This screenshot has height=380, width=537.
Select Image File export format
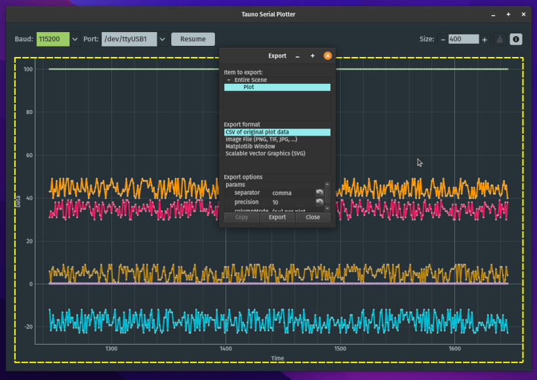click(261, 140)
